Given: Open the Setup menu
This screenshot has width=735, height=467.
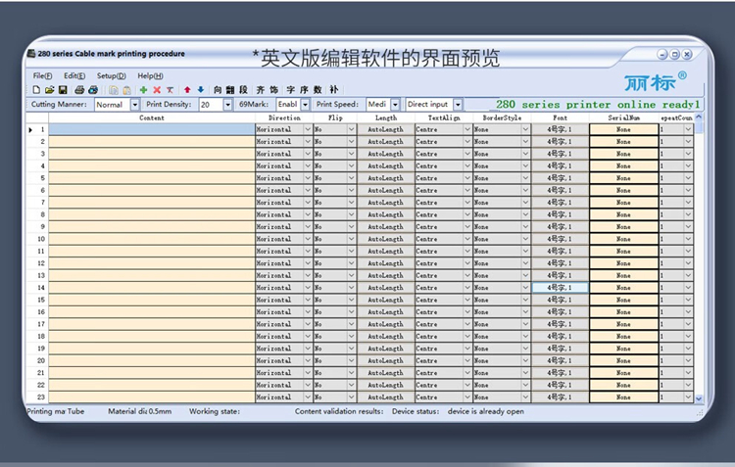Looking at the screenshot, I should [111, 75].
